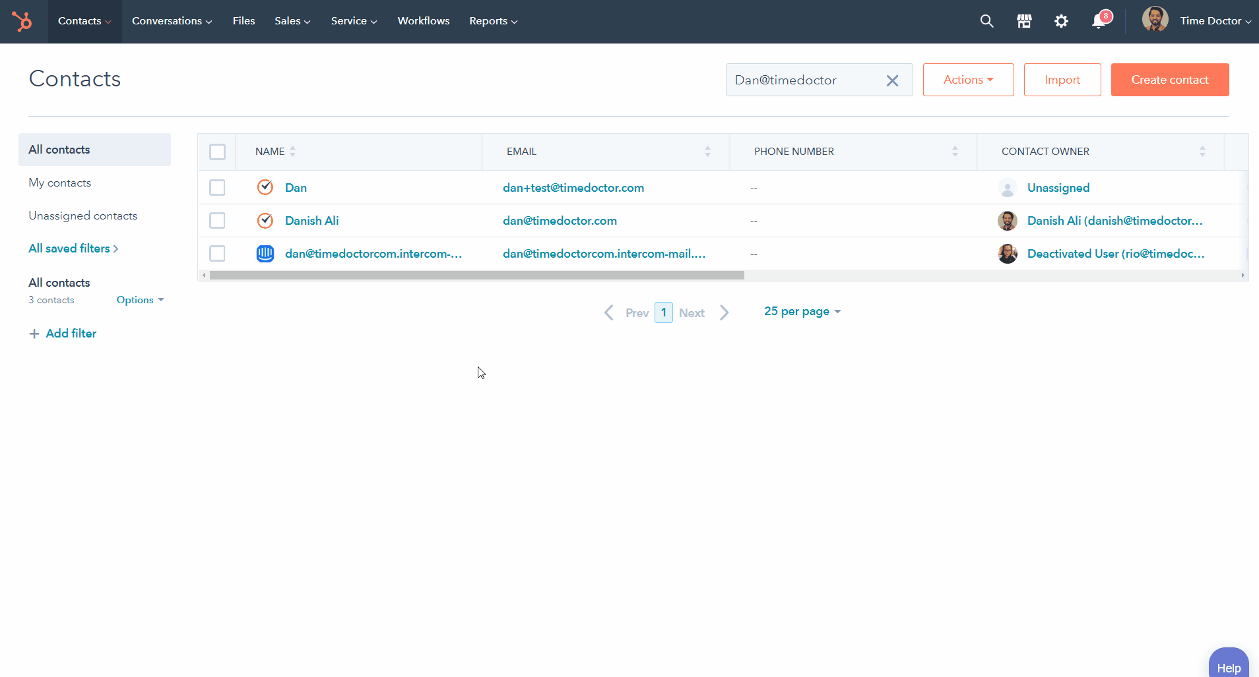Toggle the select-all contacts checkbox
Image resolution: width=1259 pixels, height=677 pixels.
pos(217,152)
